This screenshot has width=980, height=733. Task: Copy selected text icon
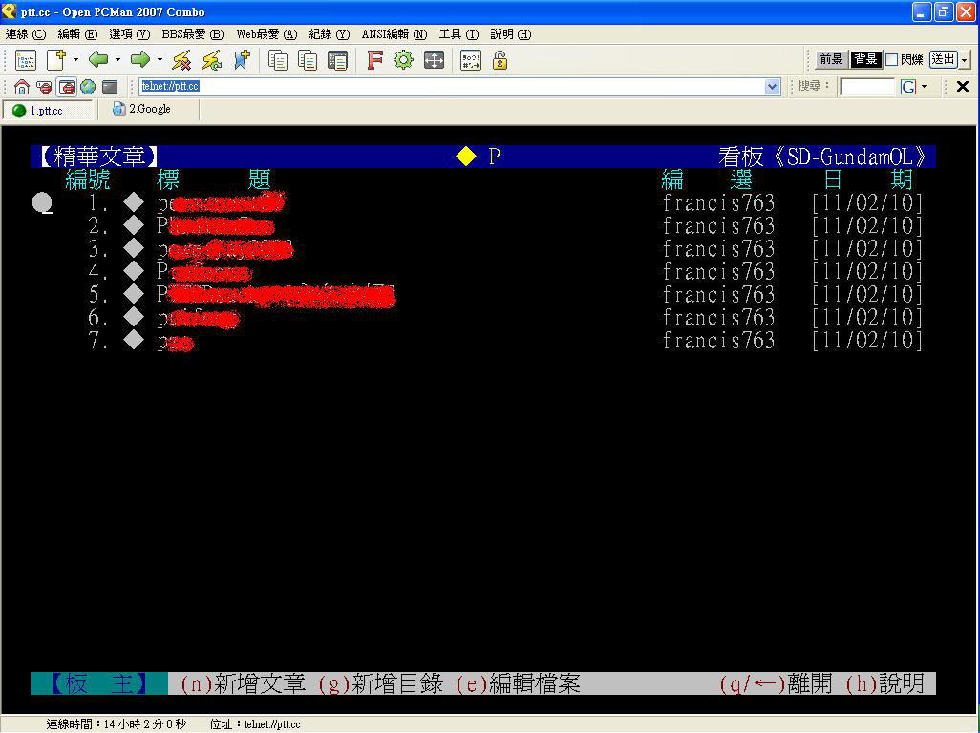[278, 60]
